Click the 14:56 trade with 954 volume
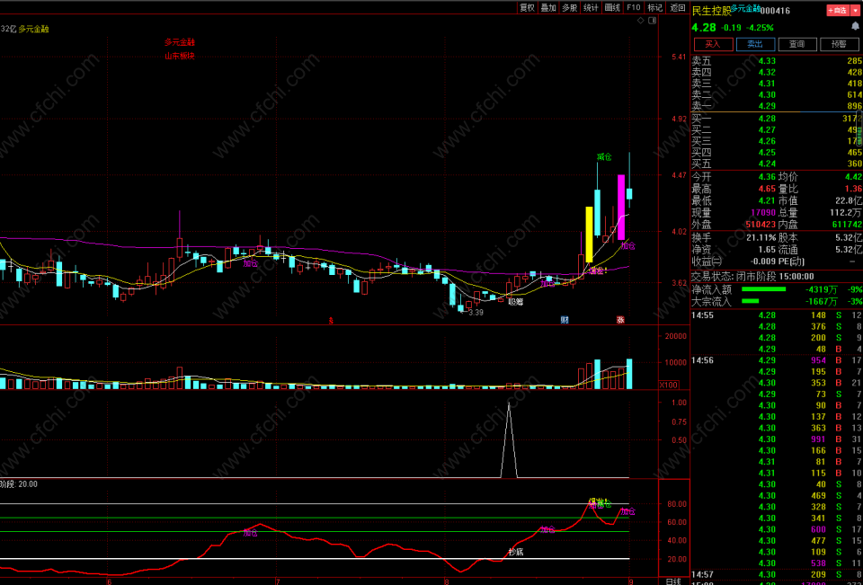The height and width of the screenshot is (585, 863). (x=776, y=360)
